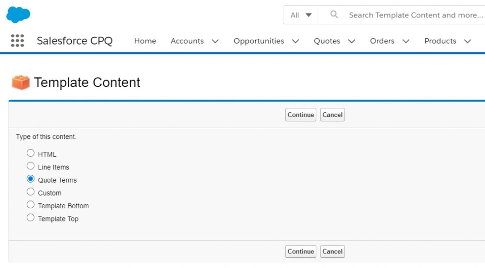
Task: Select the HTML radio button
Action: [30, 153]
